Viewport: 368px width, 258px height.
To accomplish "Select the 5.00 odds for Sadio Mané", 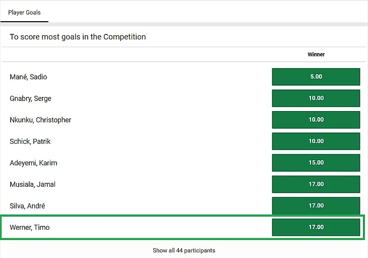I will point(316,77).
